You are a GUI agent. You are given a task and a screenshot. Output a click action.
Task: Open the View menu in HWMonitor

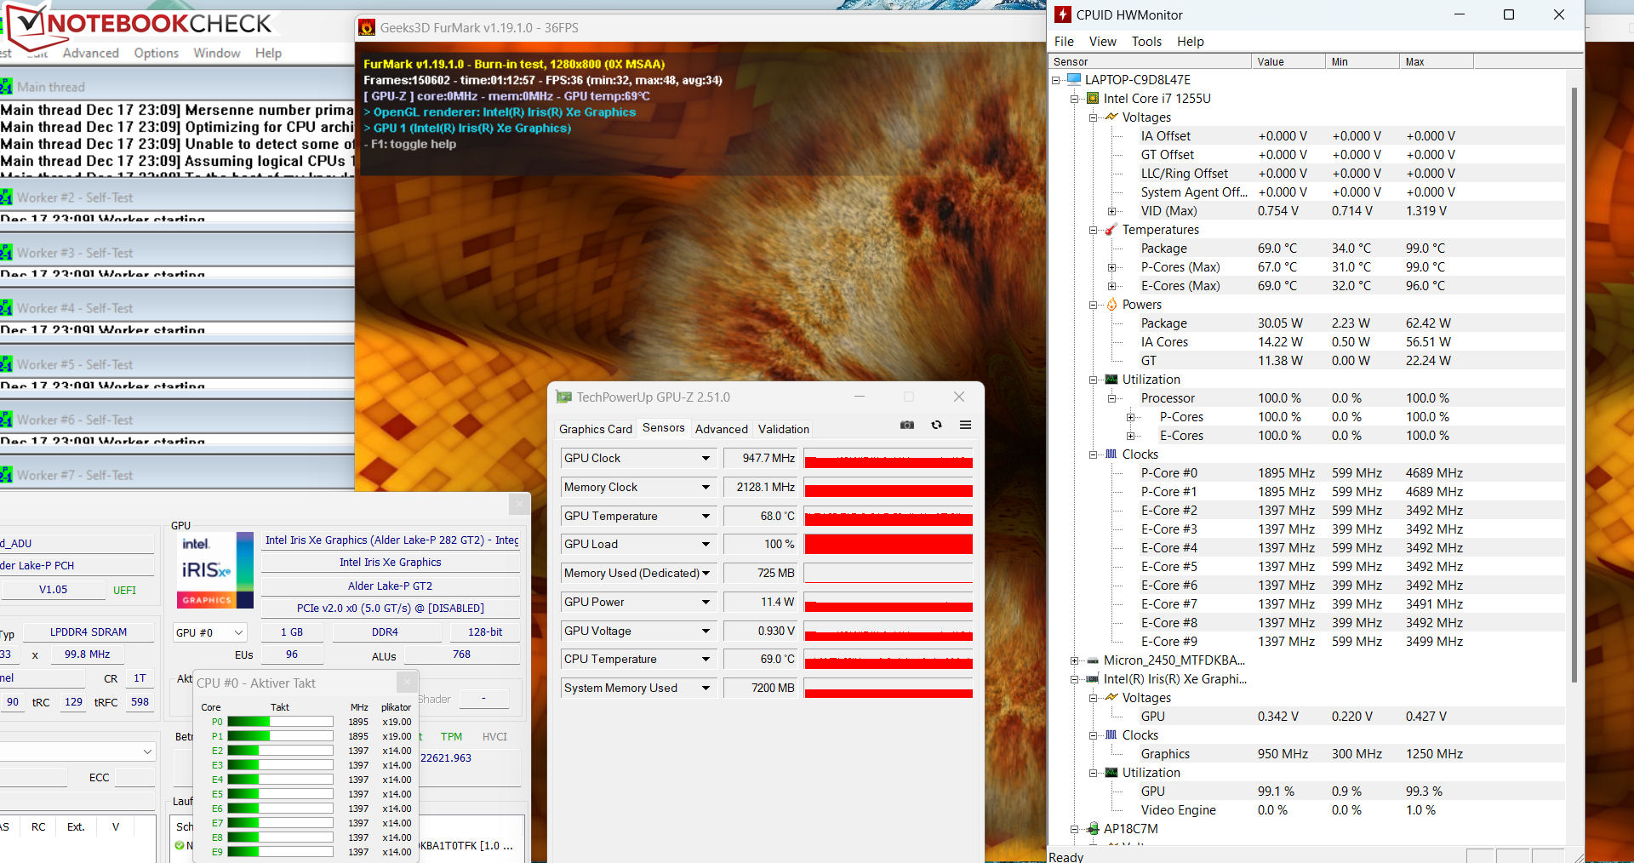click(x=1102, y=42)
